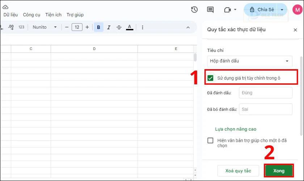Image resolution: width=304 pixels, height=181 pixels.
Task: Uncheck Sử dụng giá trị tùy chỉnh trong ô
Action: click(210, 78)
